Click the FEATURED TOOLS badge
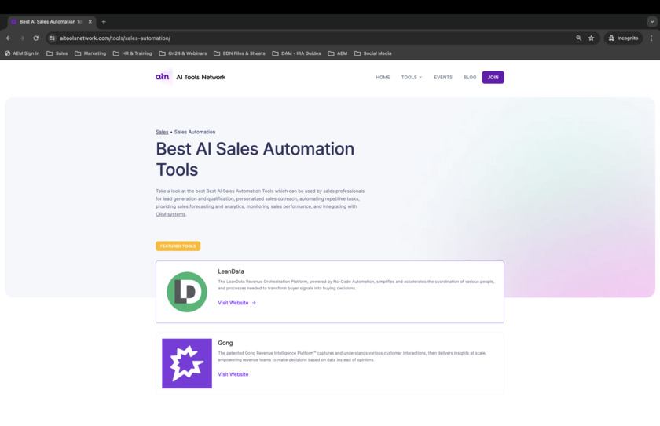The height and width of the screenshot is (426, 660). pos(178,246)
